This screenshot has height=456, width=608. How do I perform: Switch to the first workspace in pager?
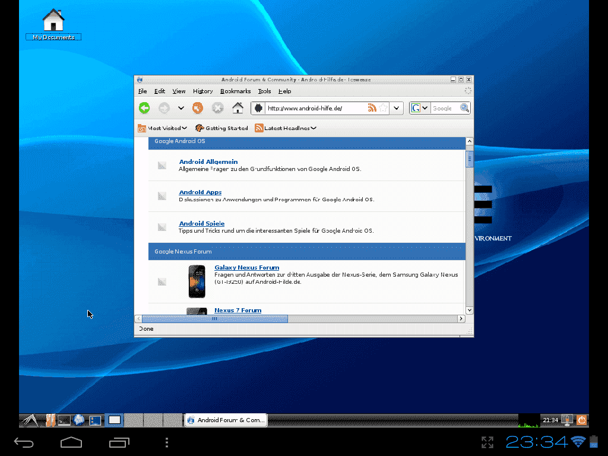click(x=115, y=420)
